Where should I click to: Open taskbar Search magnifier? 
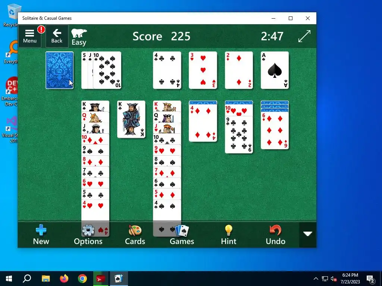(27, 279)
